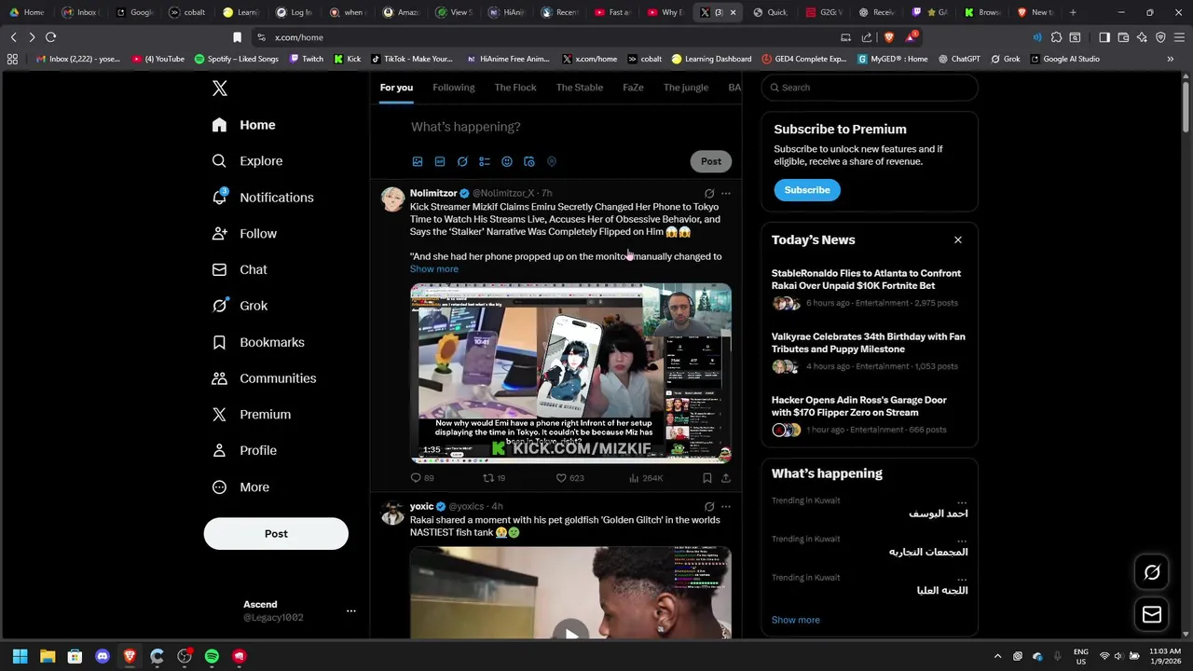Switch to the FaZe tab
1193x671 pixels.
point(633,88)
